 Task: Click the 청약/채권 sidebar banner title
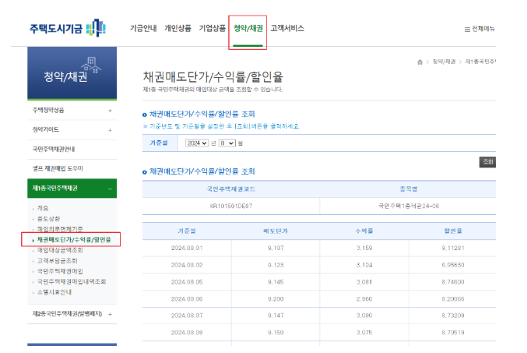pos(65,76)
